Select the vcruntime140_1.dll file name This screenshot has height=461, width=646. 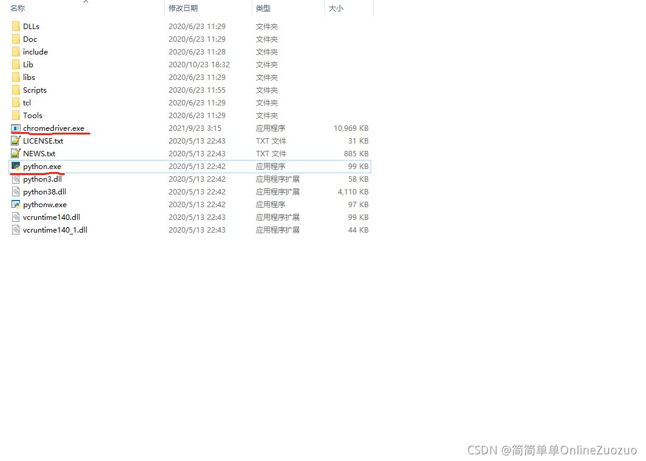(55, 230)
